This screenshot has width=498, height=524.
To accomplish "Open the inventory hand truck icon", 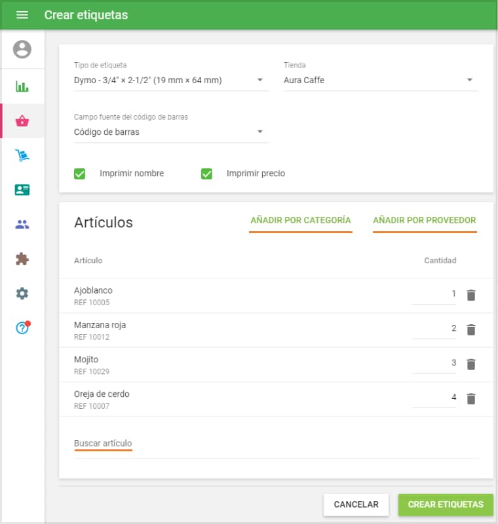I will tap(22, 155).
